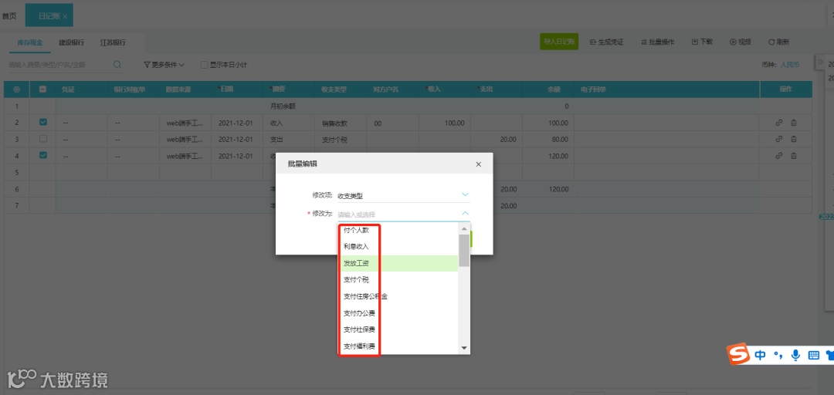Click scrollbar down arrow in dropdown

(464, 348)
